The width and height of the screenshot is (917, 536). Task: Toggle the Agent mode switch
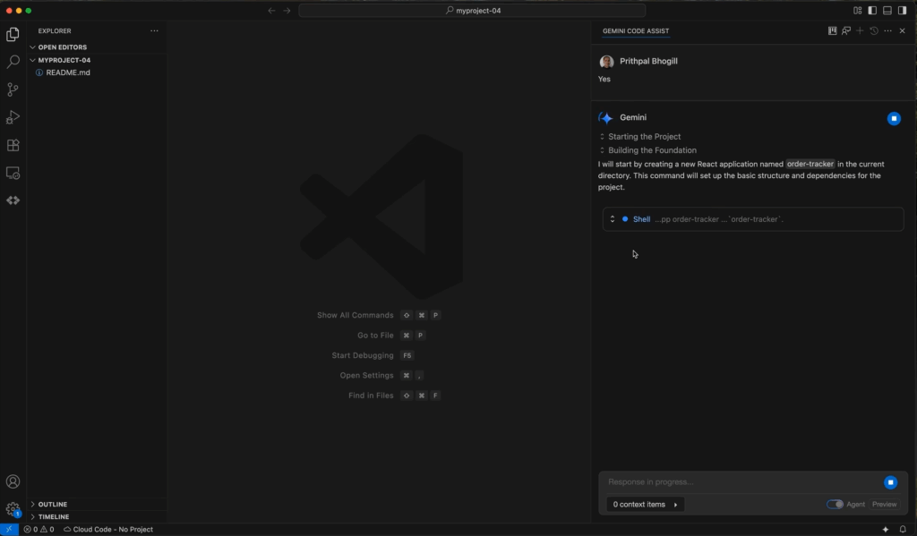click(835, 505)
